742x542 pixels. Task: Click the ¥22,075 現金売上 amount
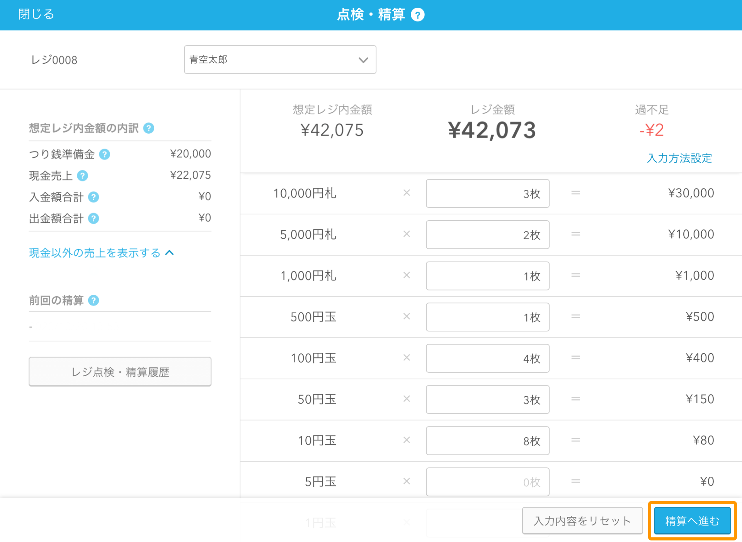(191, 175)
